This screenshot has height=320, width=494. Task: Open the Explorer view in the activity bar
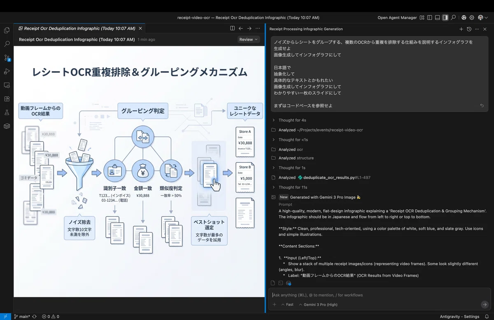tap(7, 30)
